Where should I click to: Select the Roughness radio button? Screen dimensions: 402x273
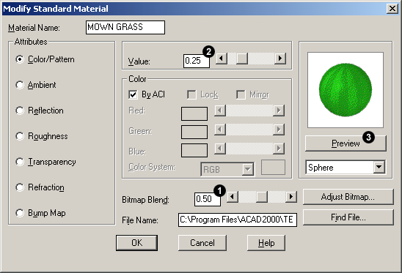[20, 136]
